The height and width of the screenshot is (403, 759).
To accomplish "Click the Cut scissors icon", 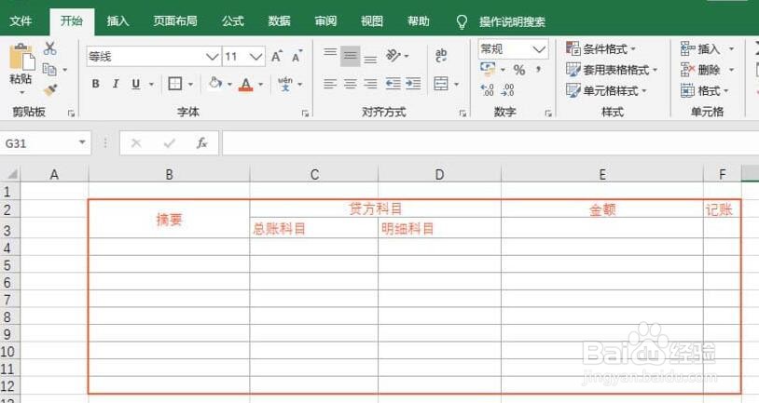I will [49, 48].
